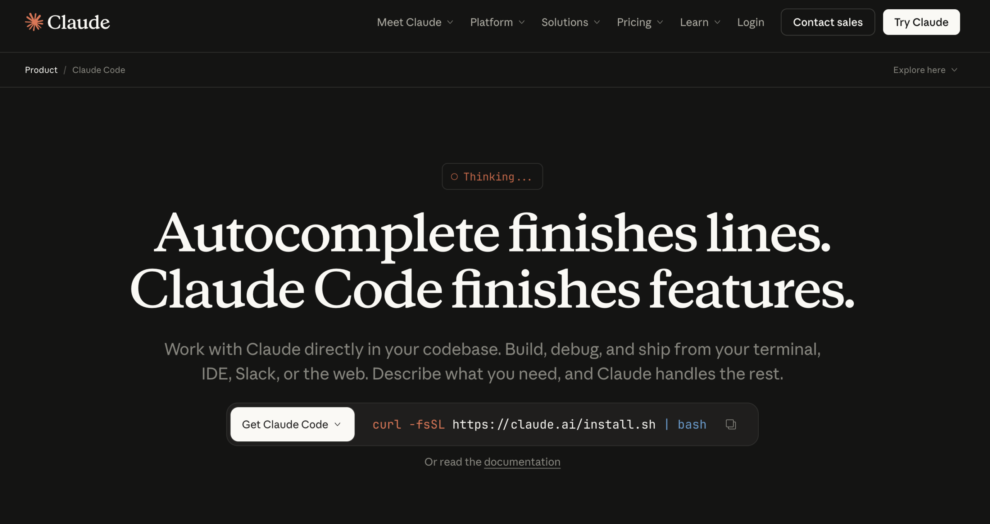Click the Claude starburst logo icon
This screenshot has height=524, width=990.
34,22
